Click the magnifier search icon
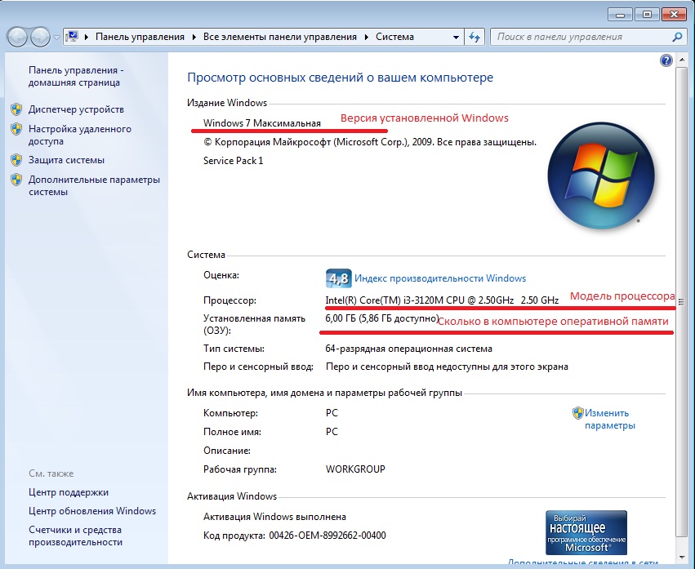The width and height of the screenshot is (695, 569). (677, 38)
